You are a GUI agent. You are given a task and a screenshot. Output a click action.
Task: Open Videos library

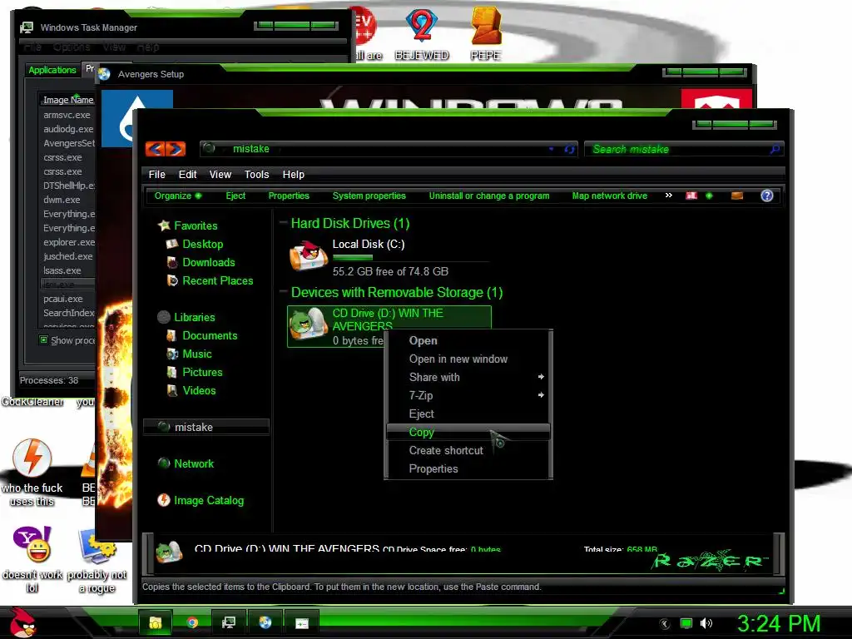pos(199,391)
